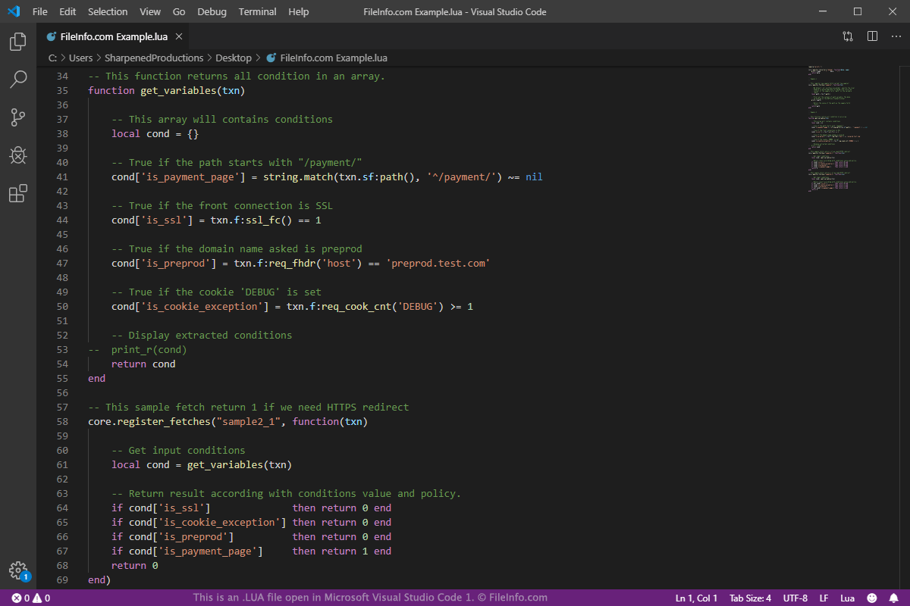Click the Open Changes compare icon

[x=848, y=36]
